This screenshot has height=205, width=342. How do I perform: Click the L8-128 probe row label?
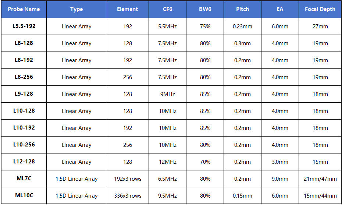(24, 43)
